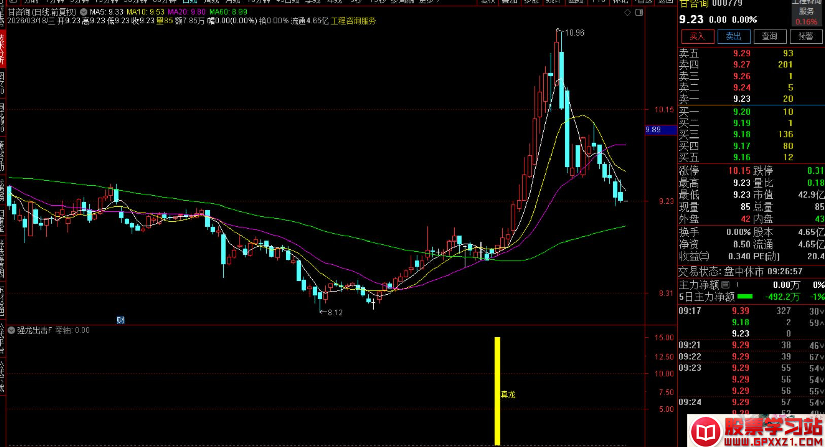Image resolution: width=825 pixels, height=447 pixels.
Task: Click the 净资 8.50 value
Action: 742,245
